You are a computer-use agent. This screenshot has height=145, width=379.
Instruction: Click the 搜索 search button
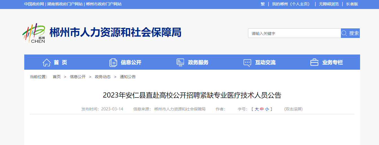pyautogui.click(x=350, y=33)
